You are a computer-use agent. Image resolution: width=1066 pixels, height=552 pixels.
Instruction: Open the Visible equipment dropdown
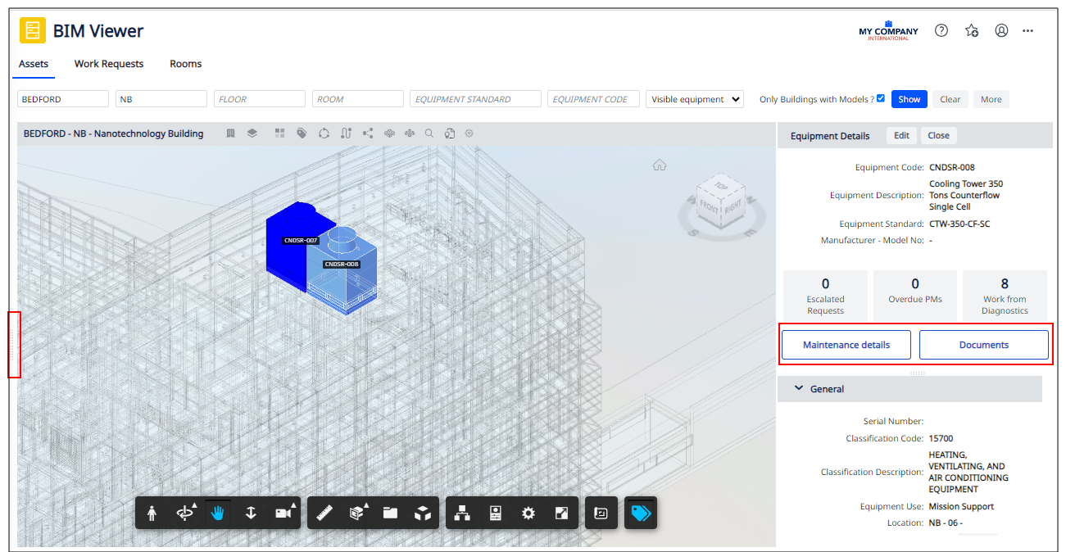(x=694, y=99)
